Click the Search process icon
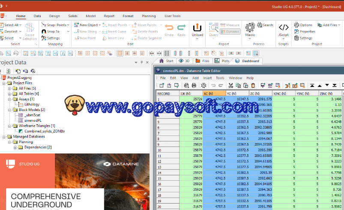Image resolution: width=344 pixels, height=210 pixels. click(x=265, y=25)
